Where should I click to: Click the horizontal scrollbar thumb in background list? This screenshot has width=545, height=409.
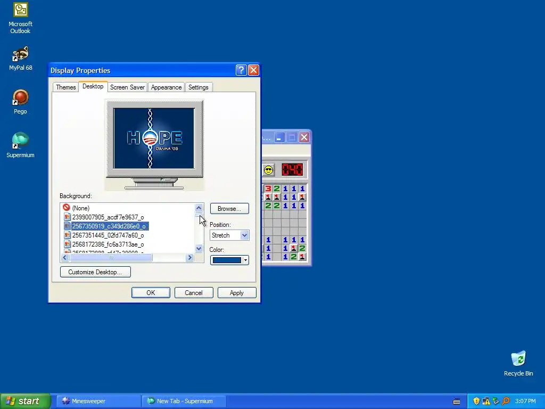(111, 258)
